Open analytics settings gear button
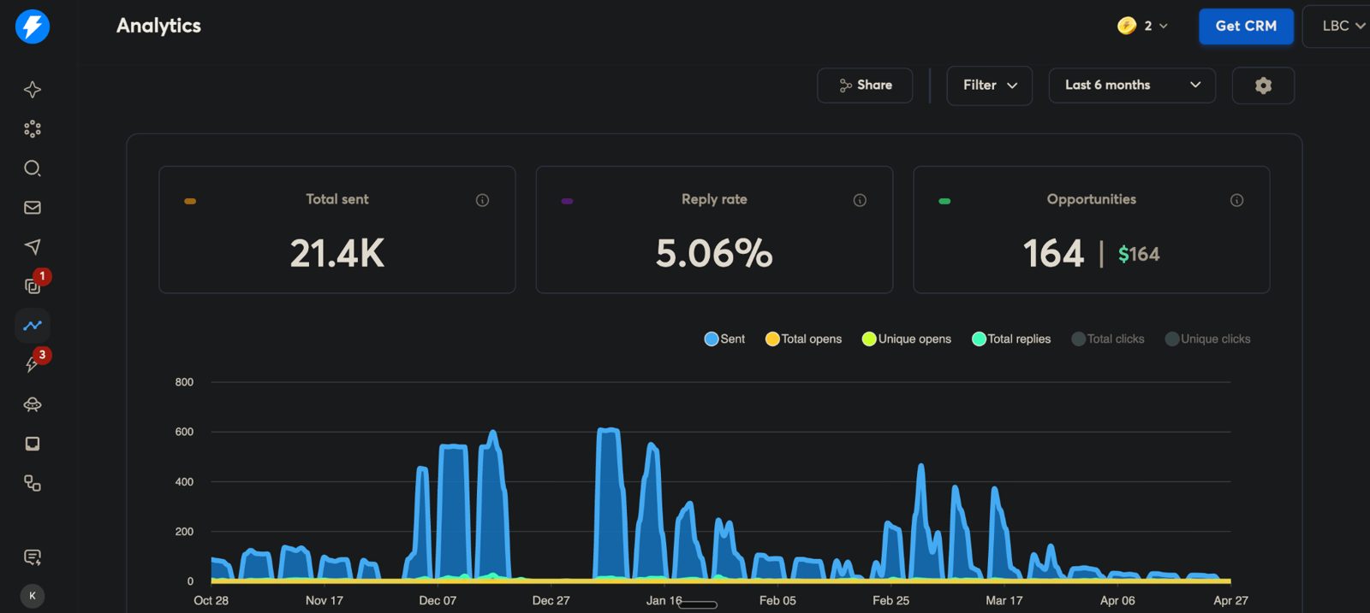The image size is (1370, 613). click(x=1263, y=85)
